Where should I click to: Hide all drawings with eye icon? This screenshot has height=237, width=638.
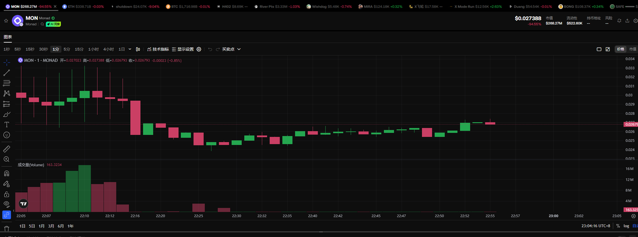[6, 205]
